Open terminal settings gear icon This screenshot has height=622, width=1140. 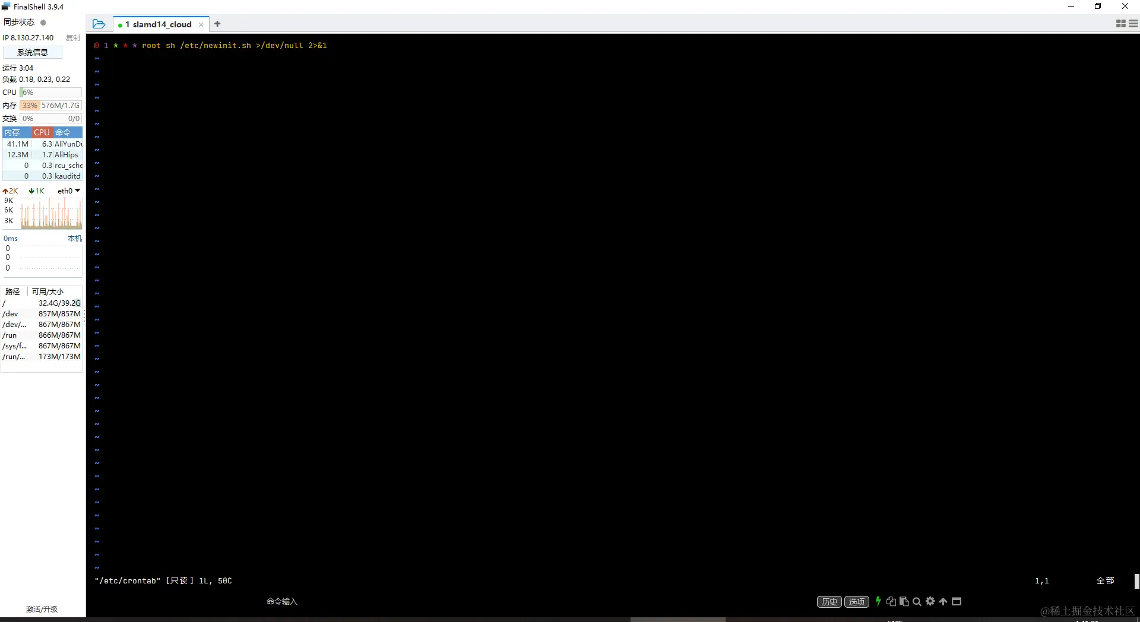click(930, 601)
